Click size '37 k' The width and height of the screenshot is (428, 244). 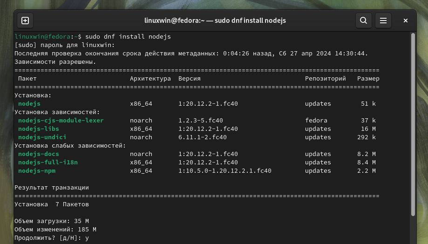pos(368,120)
